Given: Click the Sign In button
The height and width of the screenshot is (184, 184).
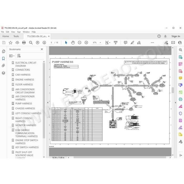Looking at the screenshot, I should [176, 36].
